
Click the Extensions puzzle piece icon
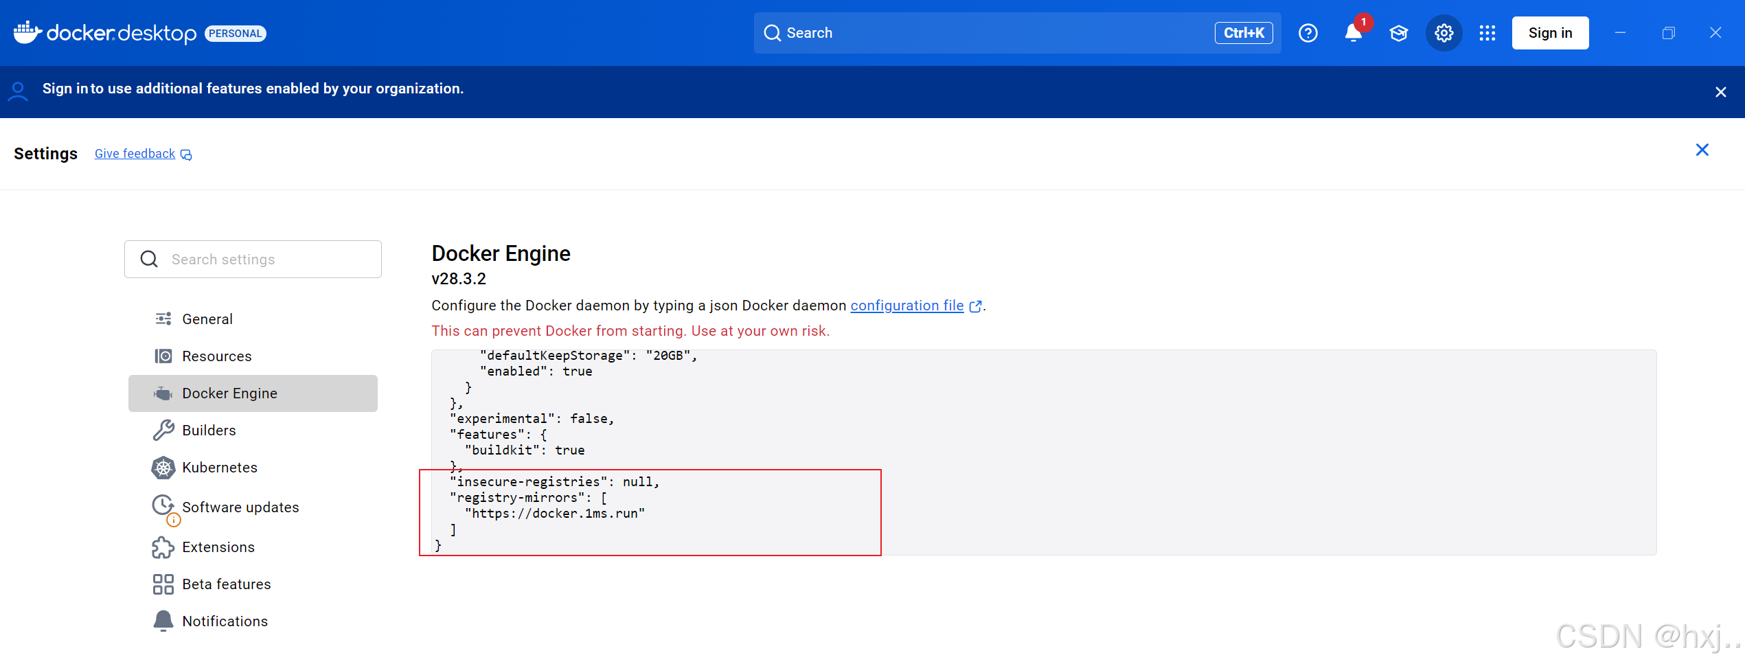click(x=163, y=547)
